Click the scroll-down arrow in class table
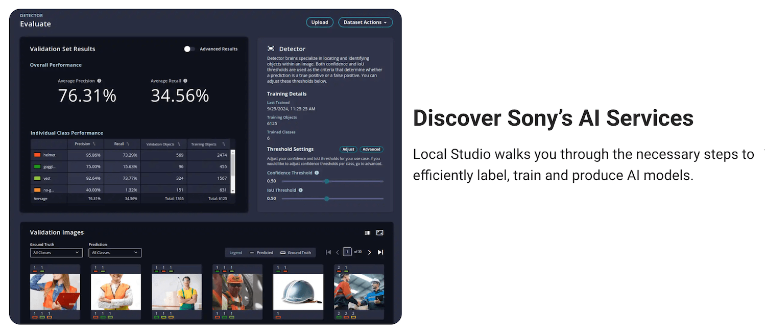Screen dimensions: 766x336 pos(233,190)
